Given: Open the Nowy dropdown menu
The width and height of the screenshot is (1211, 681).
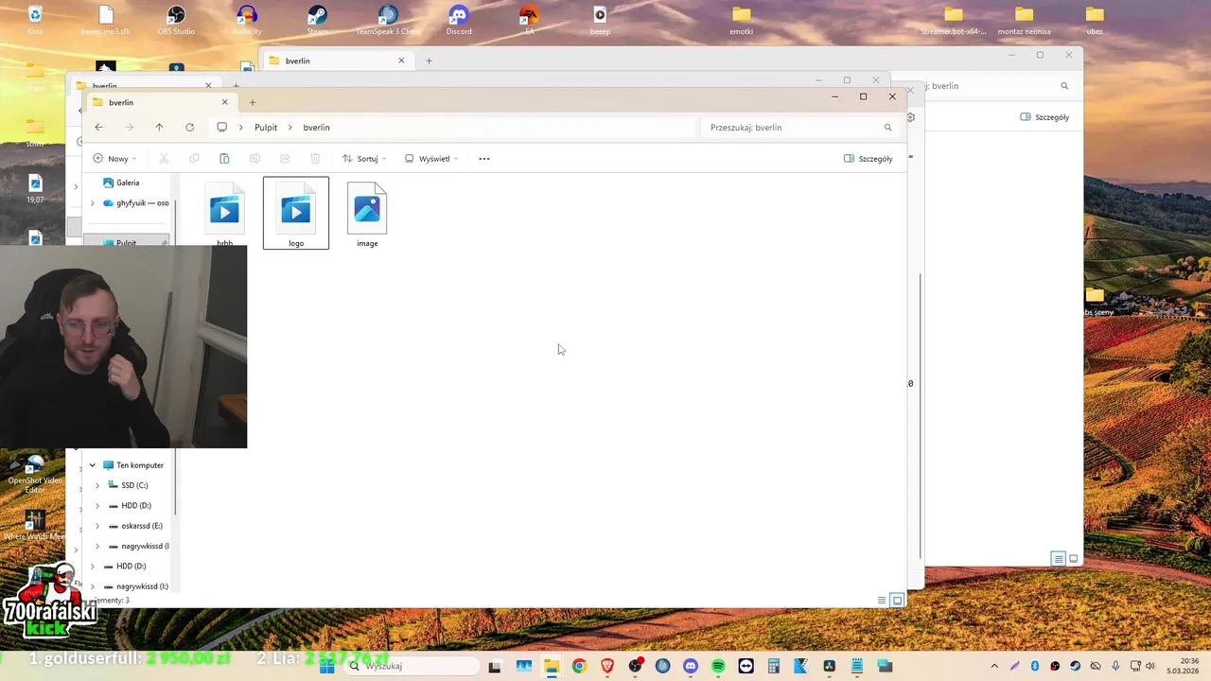Looking at the screenshot, I should 114,159.
